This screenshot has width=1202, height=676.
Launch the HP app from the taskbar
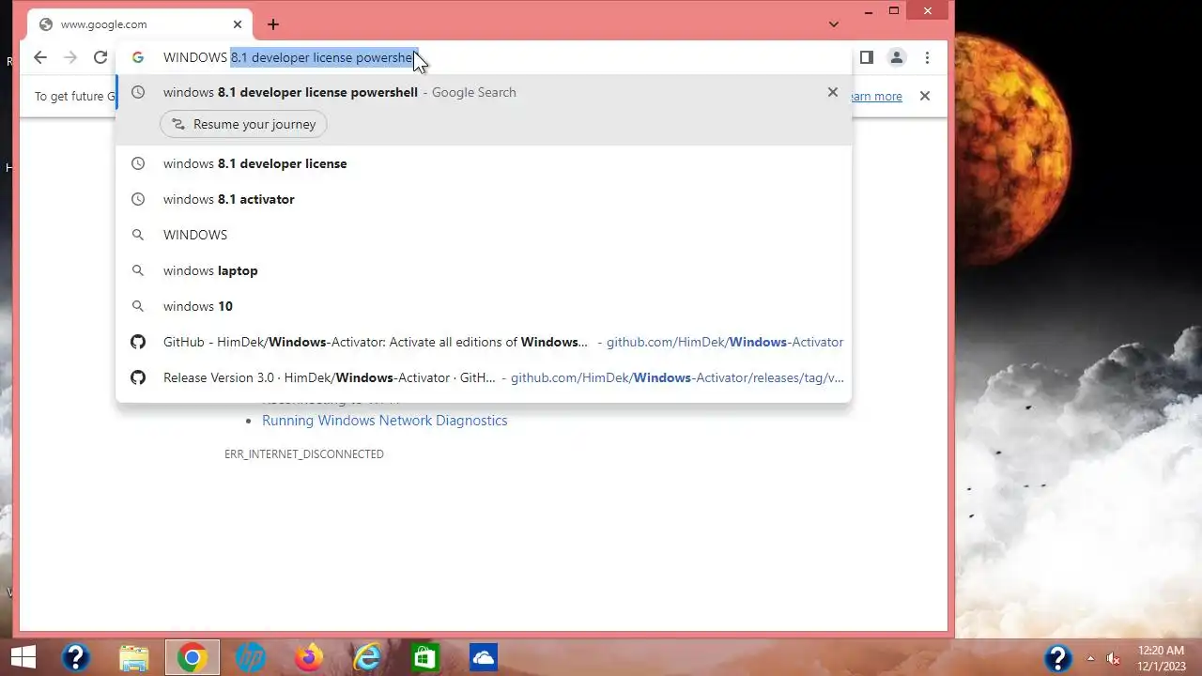point(250,658)
